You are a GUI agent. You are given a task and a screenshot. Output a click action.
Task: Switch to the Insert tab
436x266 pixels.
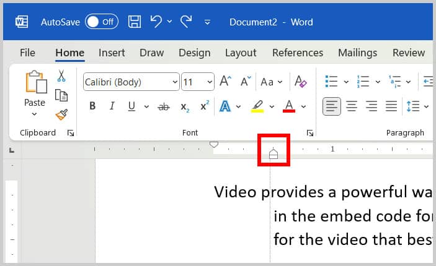coord(112,53)
